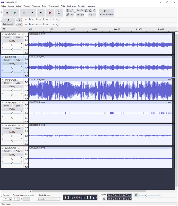
Task: Collapse track 1 using its caret arrow
Action: 19,34
